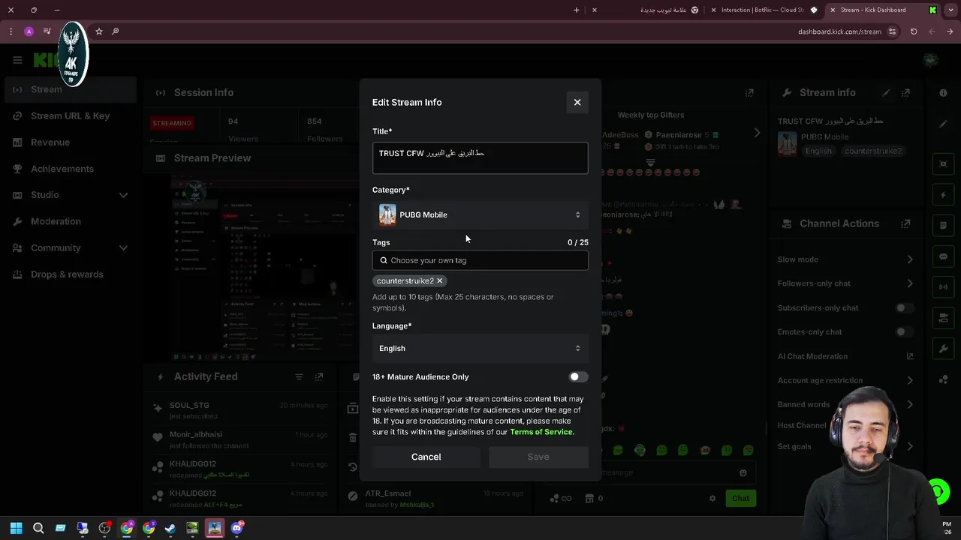The image size is (961, 540).
Task: Open the English language dropdown
Action: pyautogui.click(x=480, y=348)
